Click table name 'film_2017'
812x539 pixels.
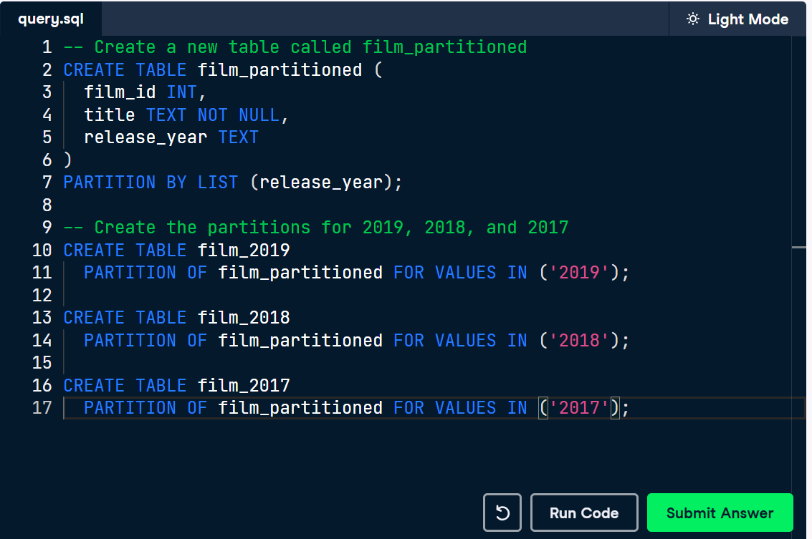pos(244,385)
